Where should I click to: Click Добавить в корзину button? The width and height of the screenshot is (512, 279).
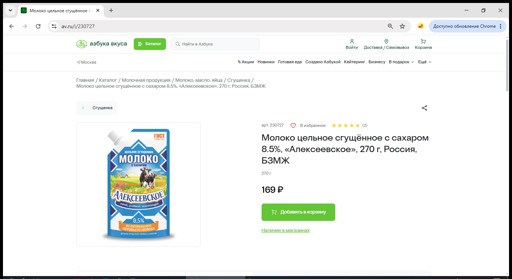tap(298, 212)
